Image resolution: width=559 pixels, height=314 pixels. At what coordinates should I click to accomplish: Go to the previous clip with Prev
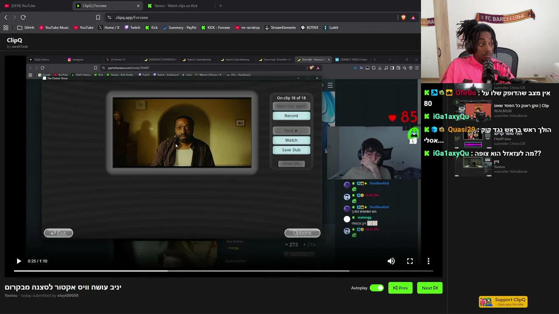tap(400, 288)
